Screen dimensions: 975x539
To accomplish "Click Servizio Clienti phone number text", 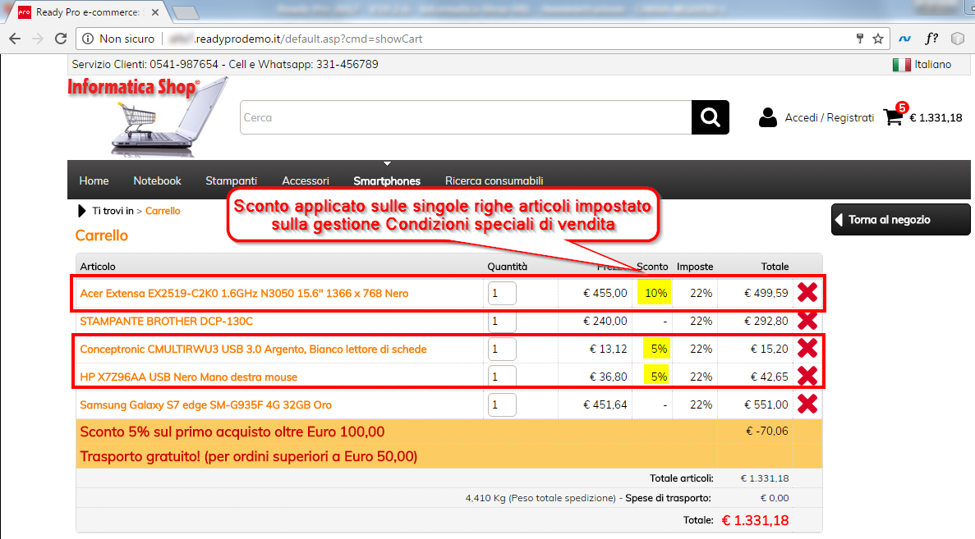I will coord(225,65).
